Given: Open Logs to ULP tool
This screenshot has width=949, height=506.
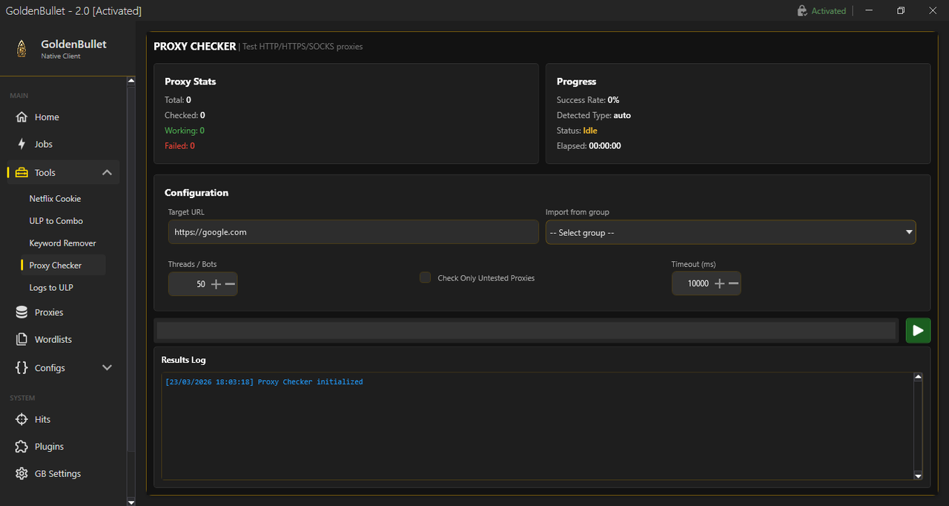Looking at the screenshot, I should [x=51, y=288].
